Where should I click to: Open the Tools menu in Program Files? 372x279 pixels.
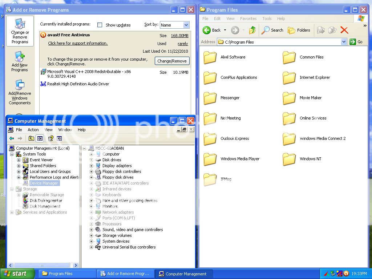click(x=267, y=19)
